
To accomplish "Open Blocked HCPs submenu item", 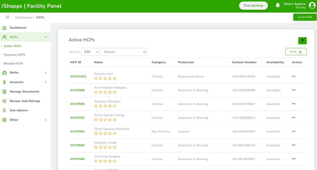I will [13, 63].
